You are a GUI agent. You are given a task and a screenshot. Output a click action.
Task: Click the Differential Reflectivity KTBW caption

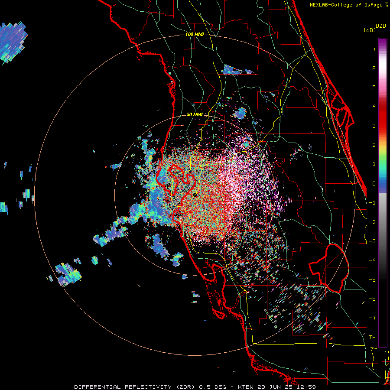pyautogui.click(x=195, y=387)
